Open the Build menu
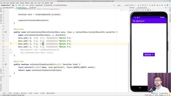 point(32,3)
